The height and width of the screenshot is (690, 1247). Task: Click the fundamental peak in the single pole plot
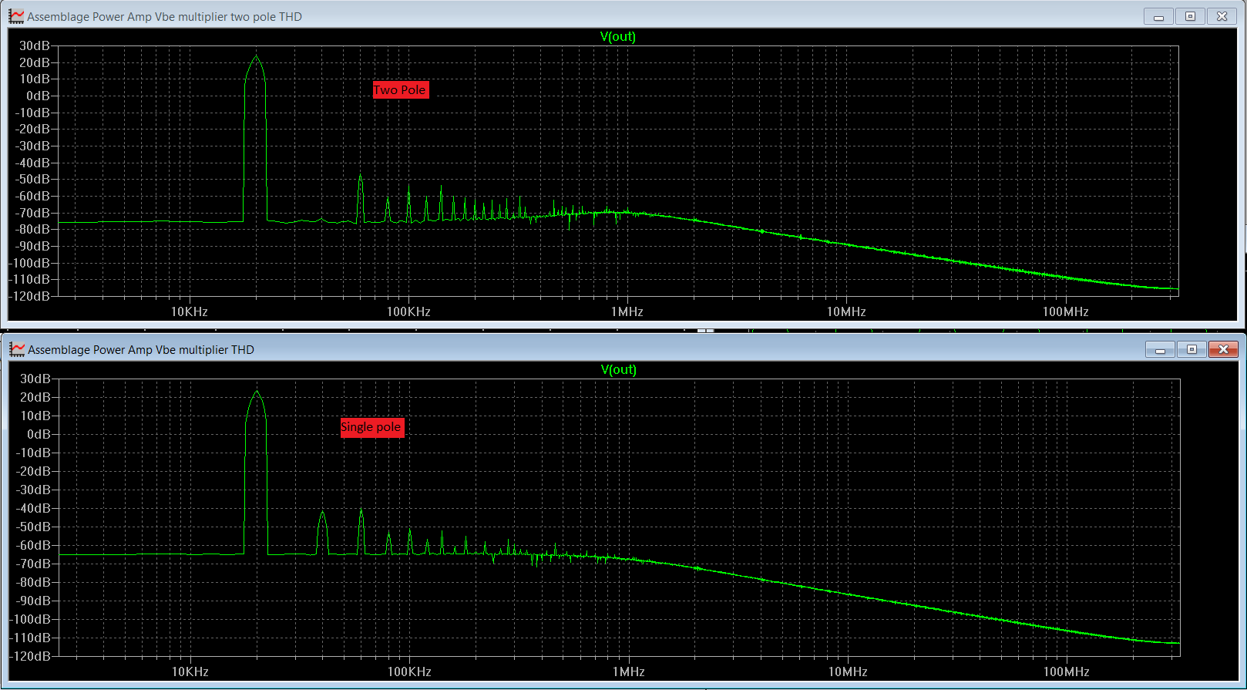pos(257,392)
